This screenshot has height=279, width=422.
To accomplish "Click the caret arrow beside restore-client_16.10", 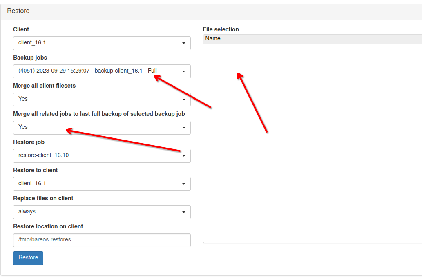I will [183, 156].
